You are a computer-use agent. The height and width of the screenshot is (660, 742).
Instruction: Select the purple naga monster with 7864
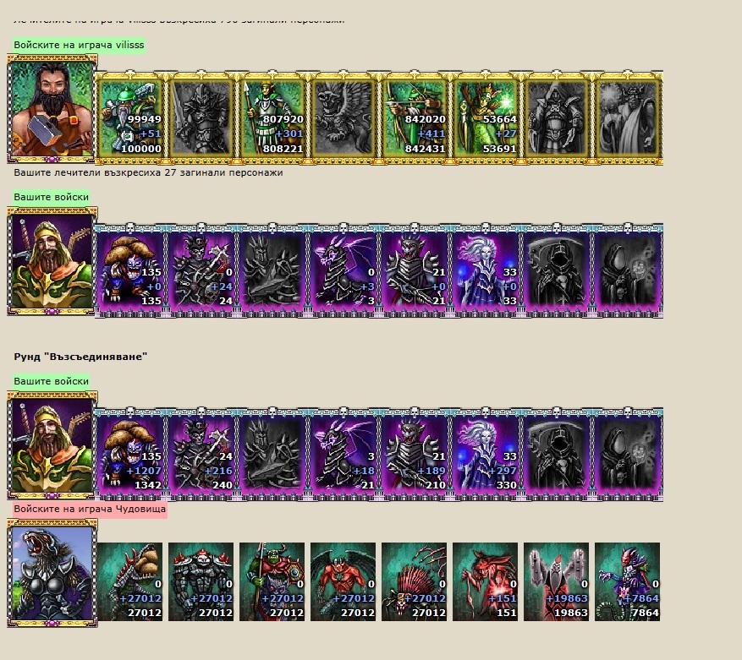coord(627,581)
